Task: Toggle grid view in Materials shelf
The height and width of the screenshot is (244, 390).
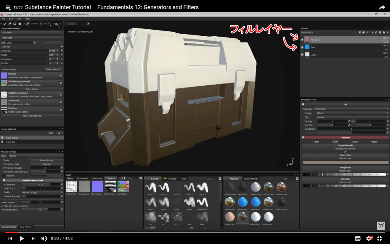Action: click(297, 179)
